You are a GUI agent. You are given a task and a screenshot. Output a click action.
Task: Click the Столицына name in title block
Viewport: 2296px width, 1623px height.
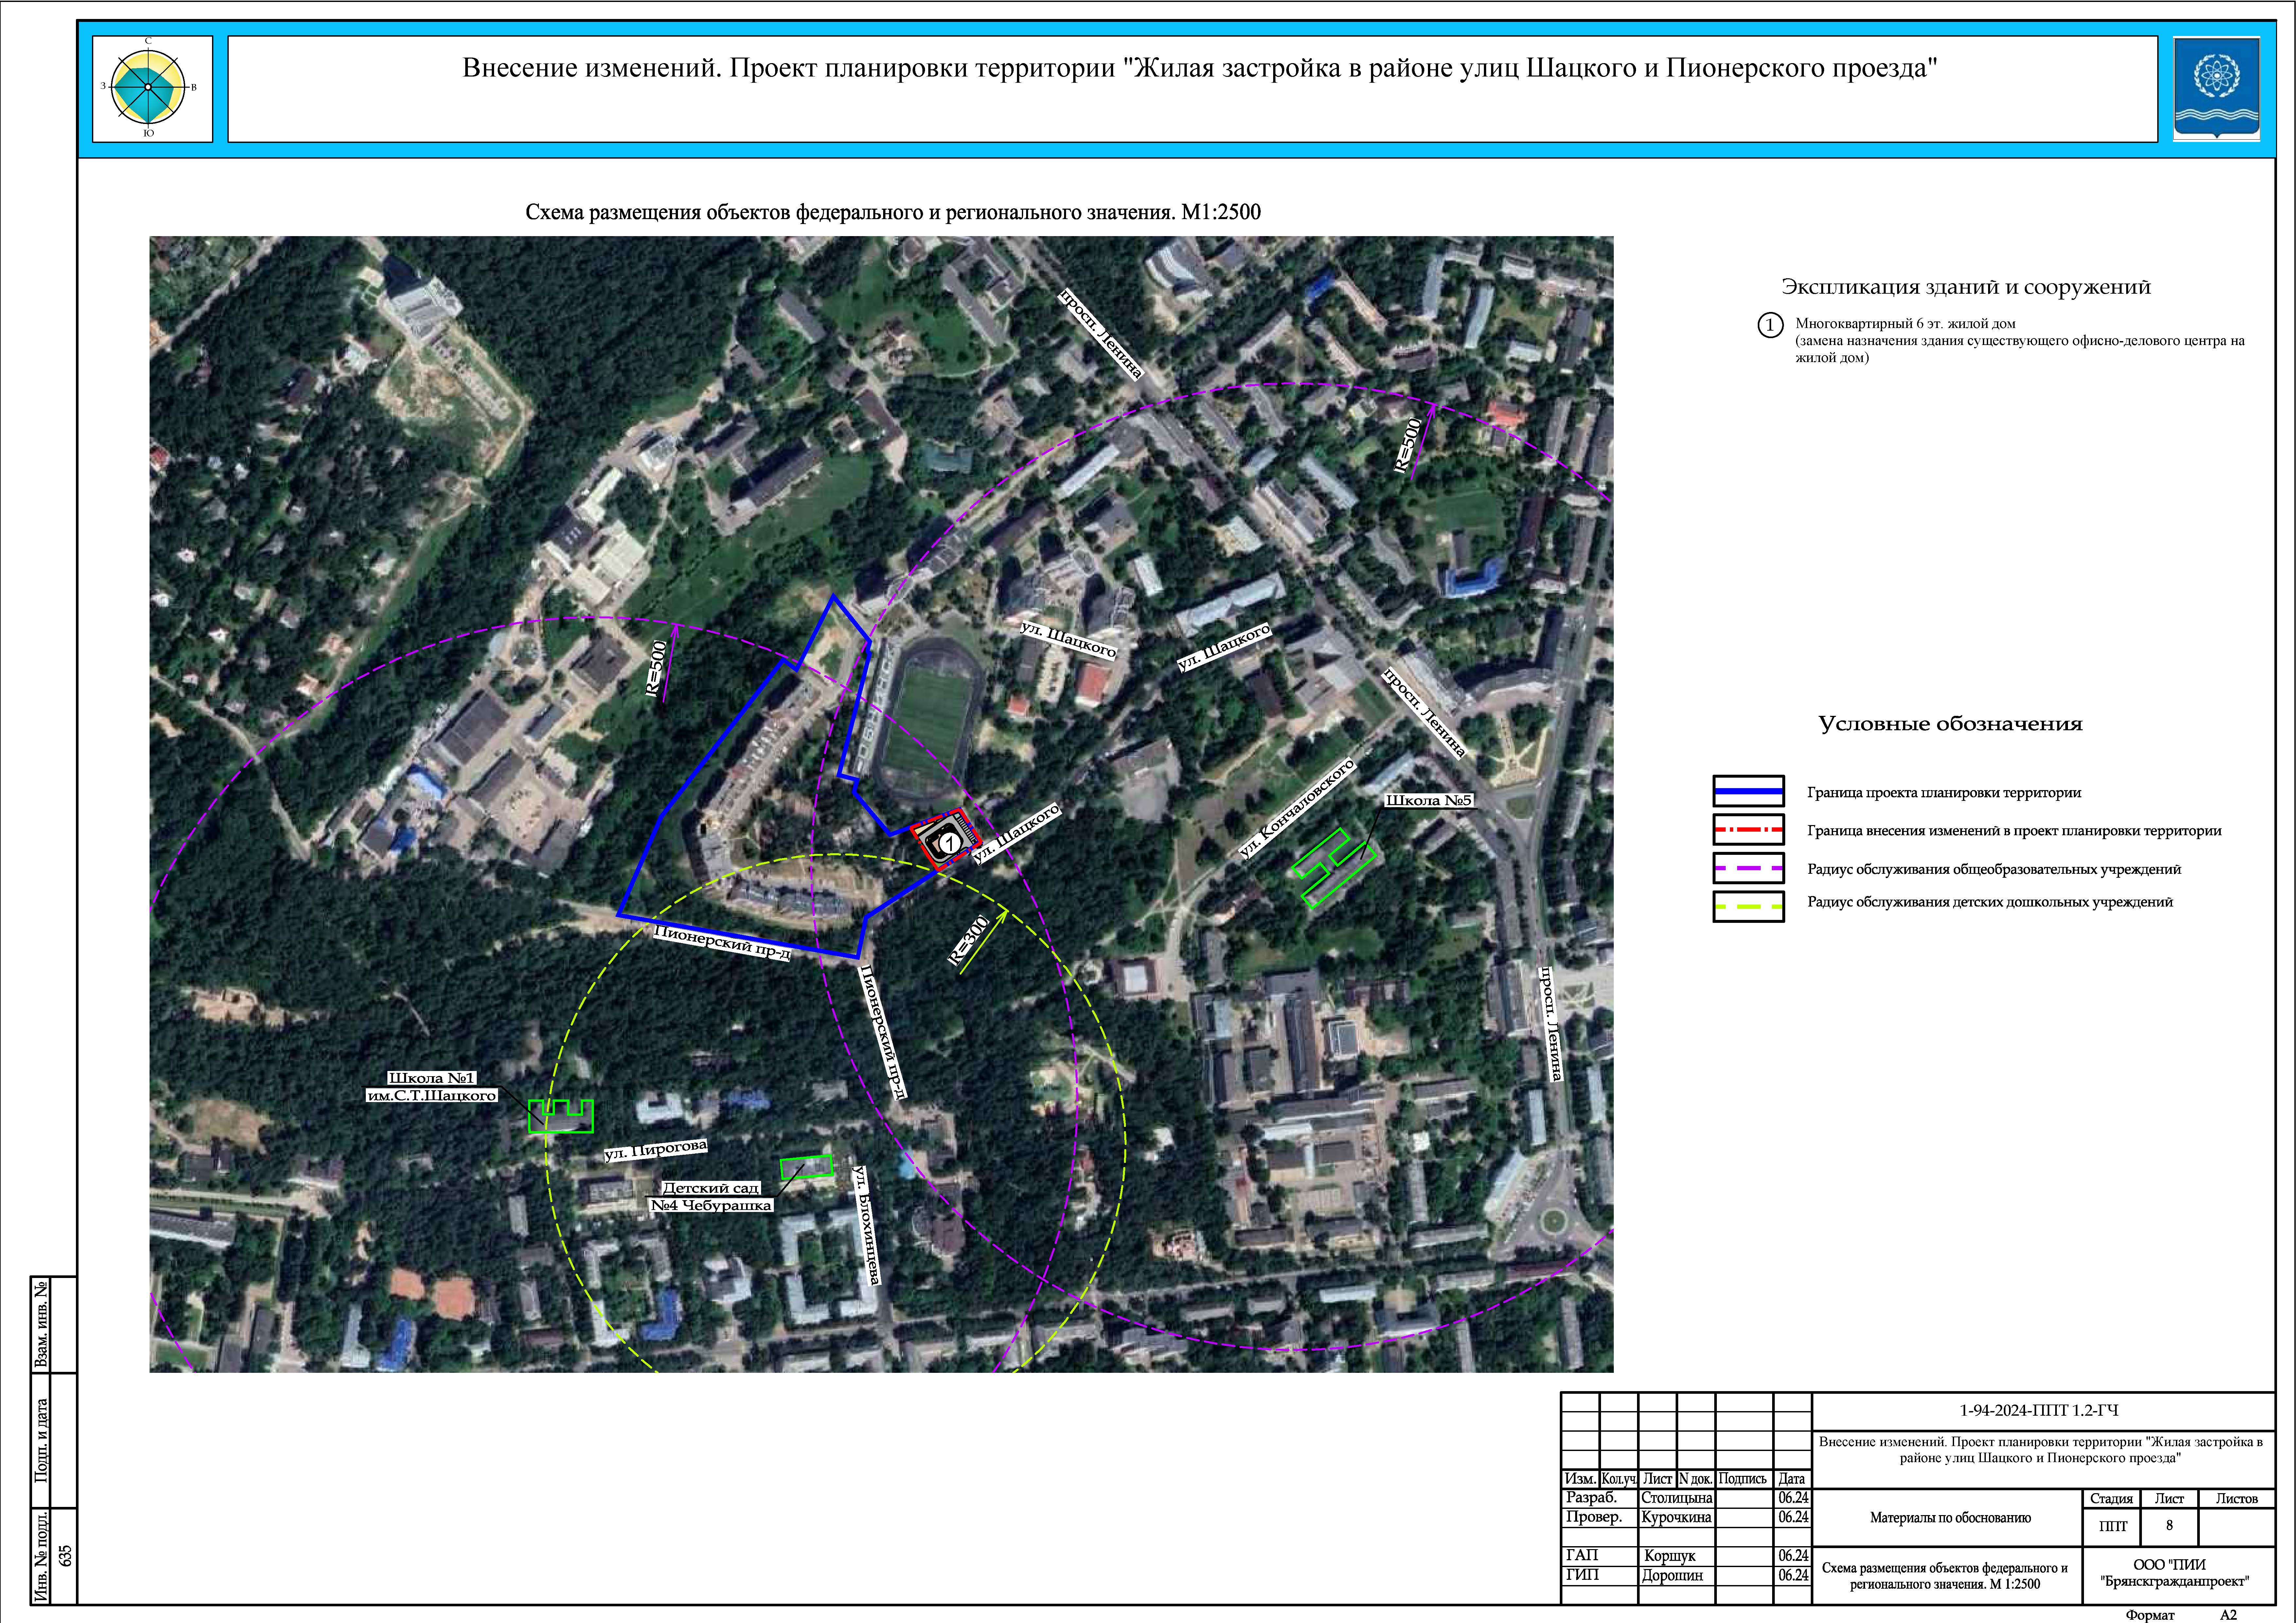point(1676,1498)
